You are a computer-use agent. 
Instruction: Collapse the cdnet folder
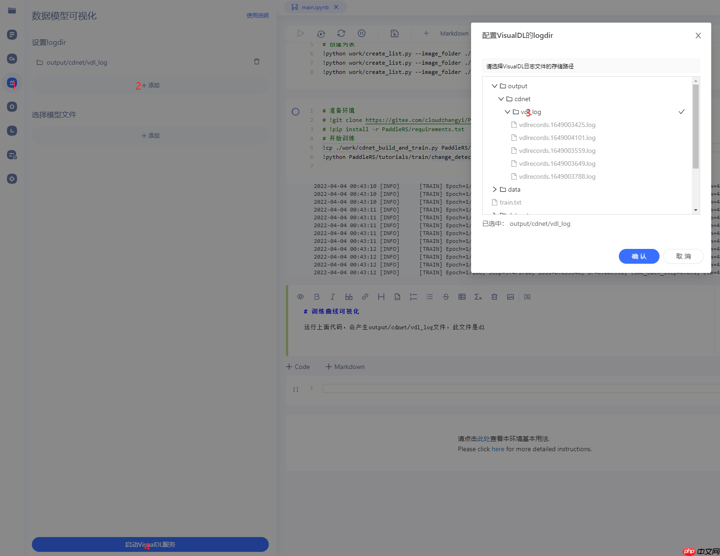pyautogui.click(x=501, y=99)
